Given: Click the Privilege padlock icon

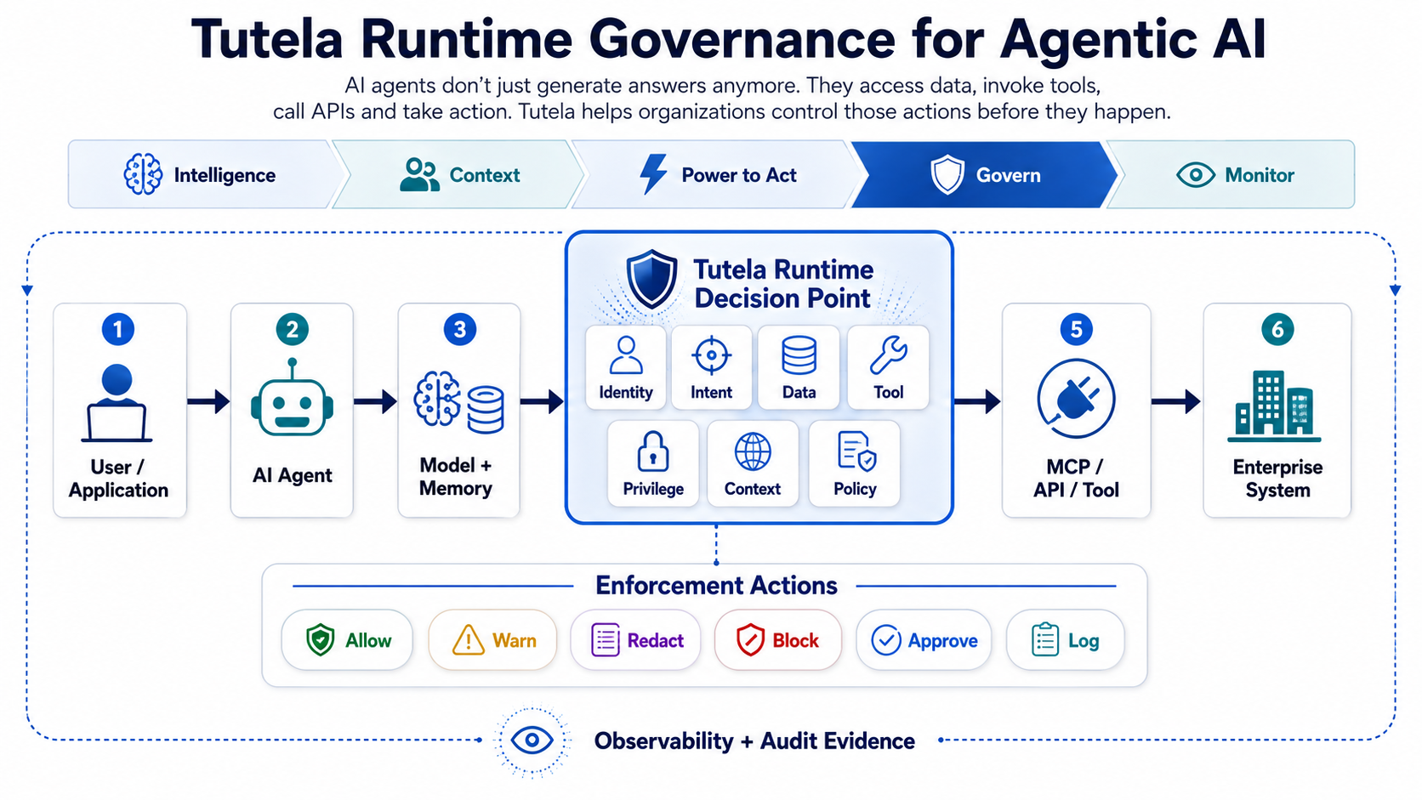Looking at the screenshot, I should coord(653,451).
